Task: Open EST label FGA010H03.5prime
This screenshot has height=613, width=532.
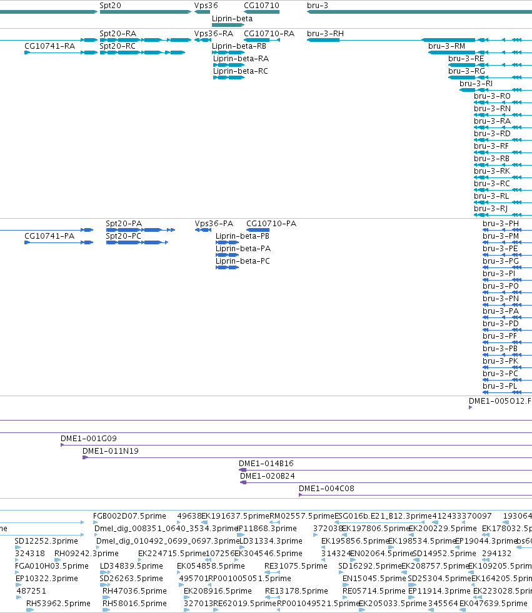Action: 52,566
